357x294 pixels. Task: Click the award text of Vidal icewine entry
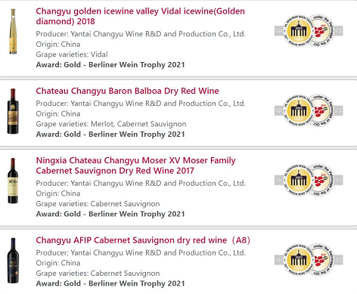[110, 65]
